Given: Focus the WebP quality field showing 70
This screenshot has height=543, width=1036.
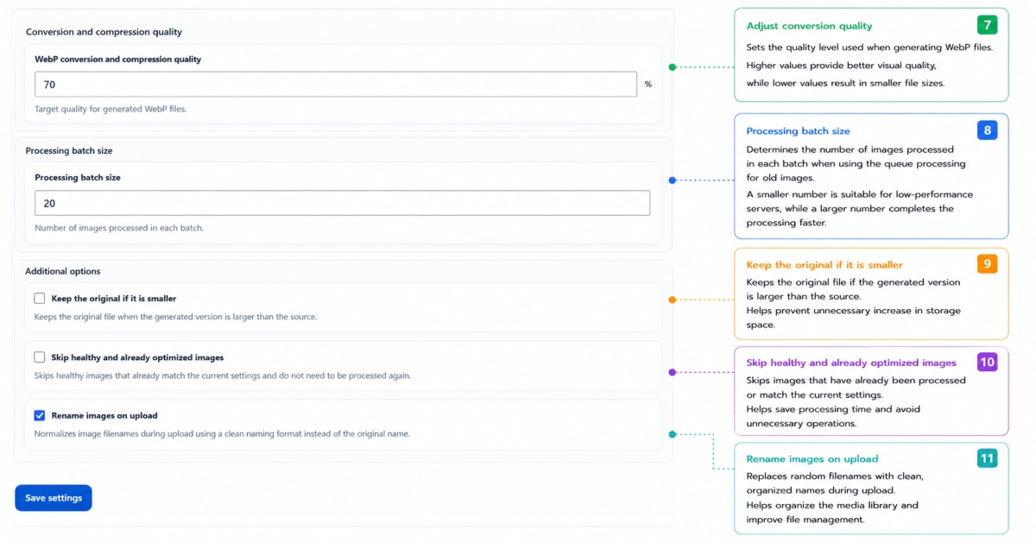Looking at the screenshot, I should tap(336, 85).
